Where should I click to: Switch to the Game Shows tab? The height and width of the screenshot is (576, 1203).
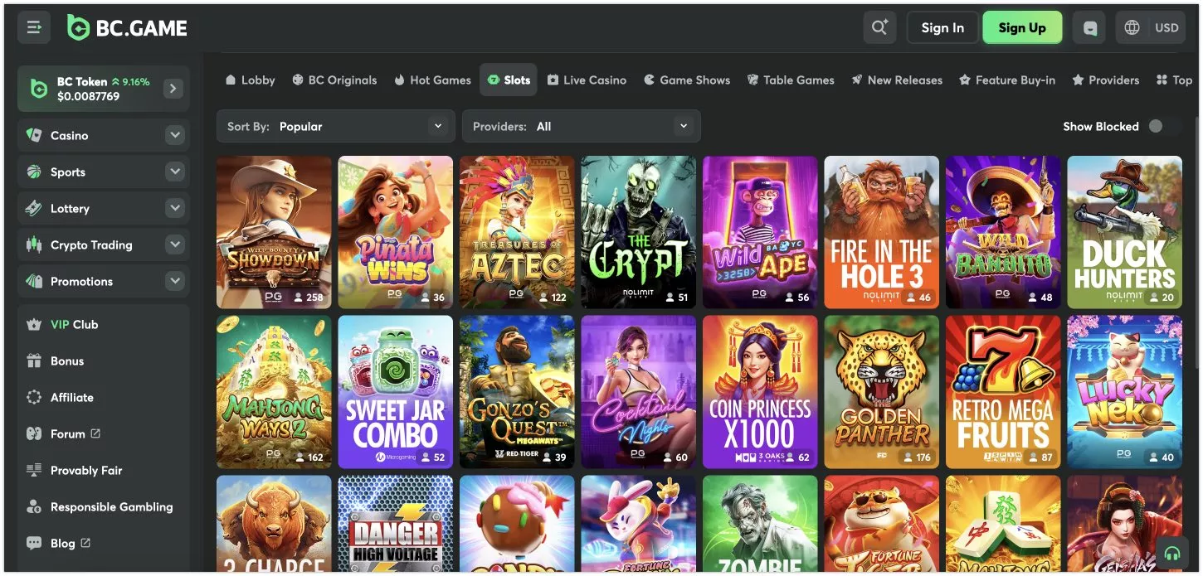point(687,80)
